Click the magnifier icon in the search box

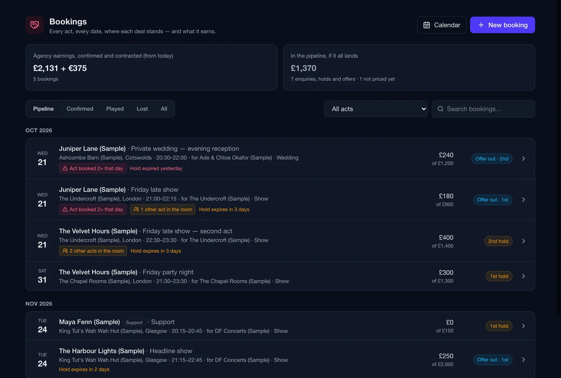(x=440, y=109)
